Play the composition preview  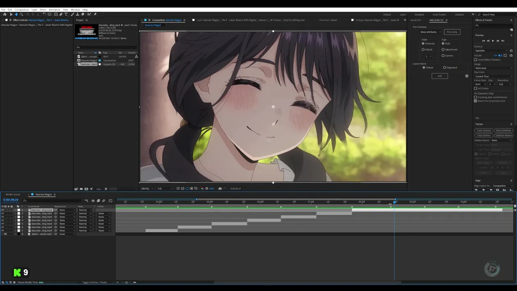pyautogui.click(x=493, y=41)
